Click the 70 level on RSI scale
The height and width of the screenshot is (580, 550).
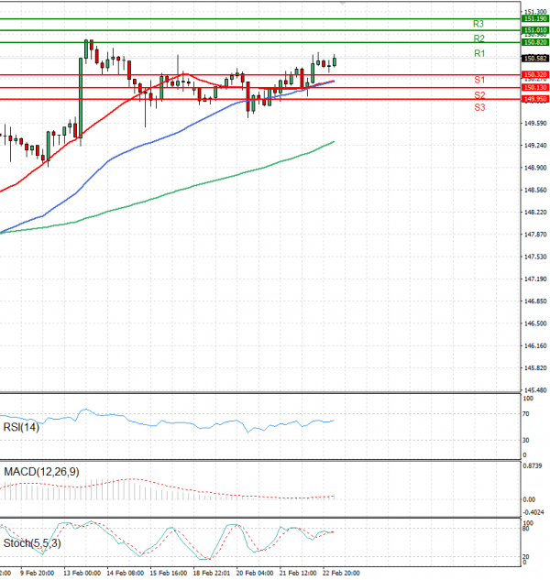(526, 414)
